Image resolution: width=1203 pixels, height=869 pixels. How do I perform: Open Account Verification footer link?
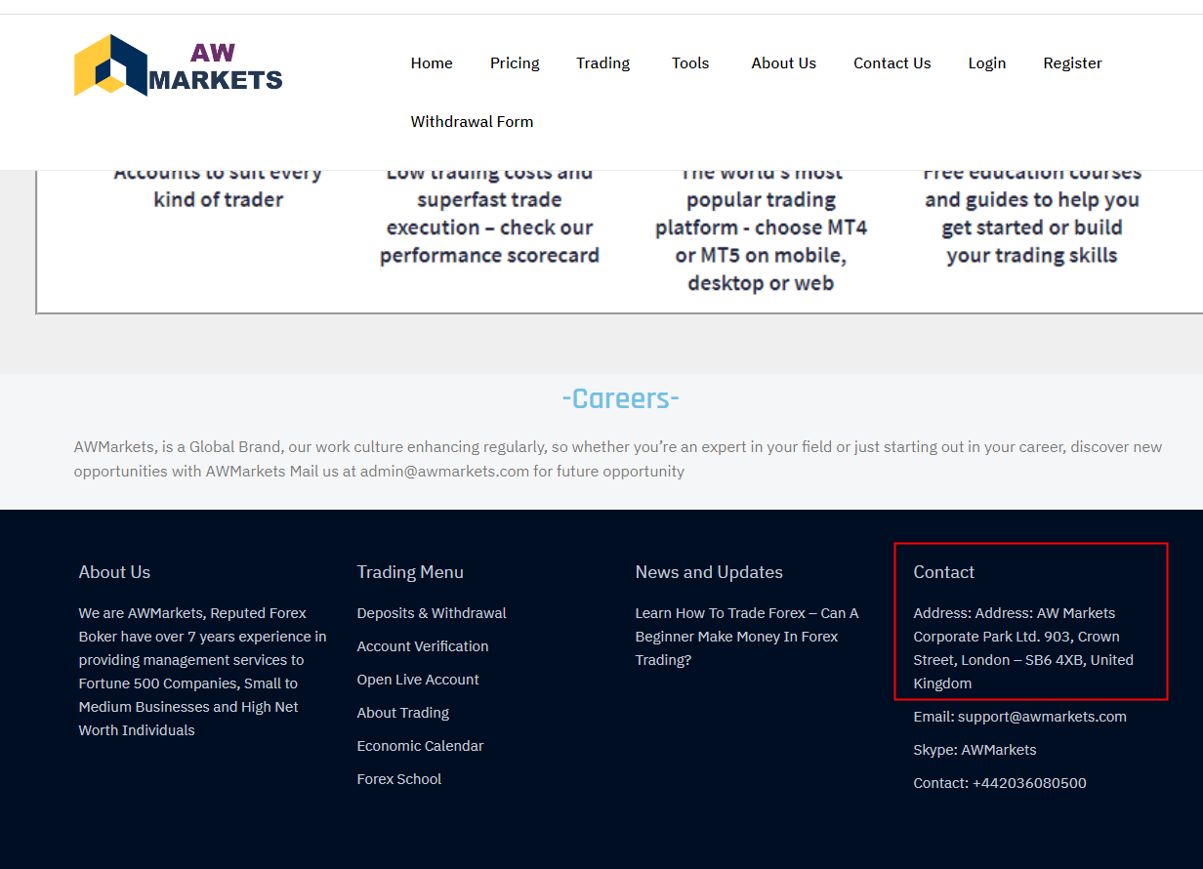(x=423, y=646)
